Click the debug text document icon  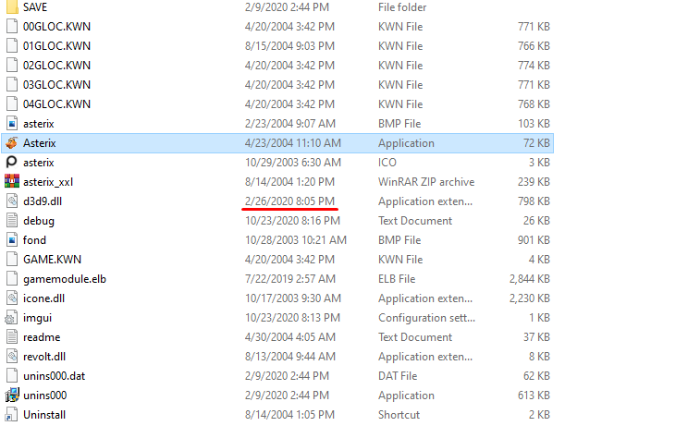point(12,220)
